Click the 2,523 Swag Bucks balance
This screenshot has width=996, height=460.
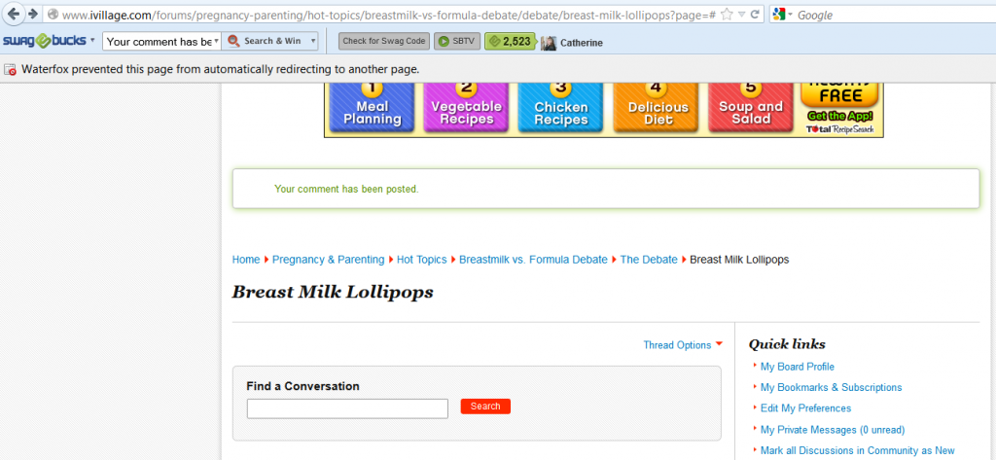coord(511,41)
